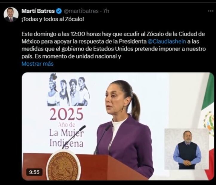The image size is (216, 185).
Task: Open the Martí Batres display name link
Action: click(x=38, y=11)
